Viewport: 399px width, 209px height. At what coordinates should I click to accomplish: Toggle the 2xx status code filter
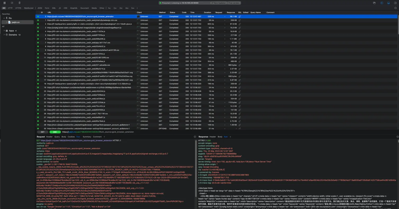click(x=115, y=8)
